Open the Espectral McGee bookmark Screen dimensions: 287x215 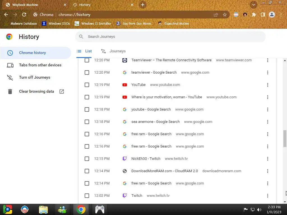[173, 24]
